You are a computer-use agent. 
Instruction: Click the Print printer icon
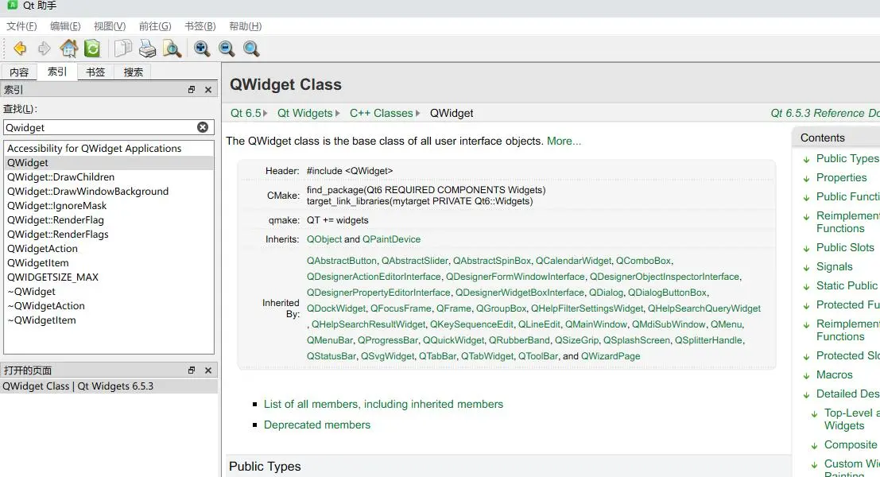tap(147, 48)
